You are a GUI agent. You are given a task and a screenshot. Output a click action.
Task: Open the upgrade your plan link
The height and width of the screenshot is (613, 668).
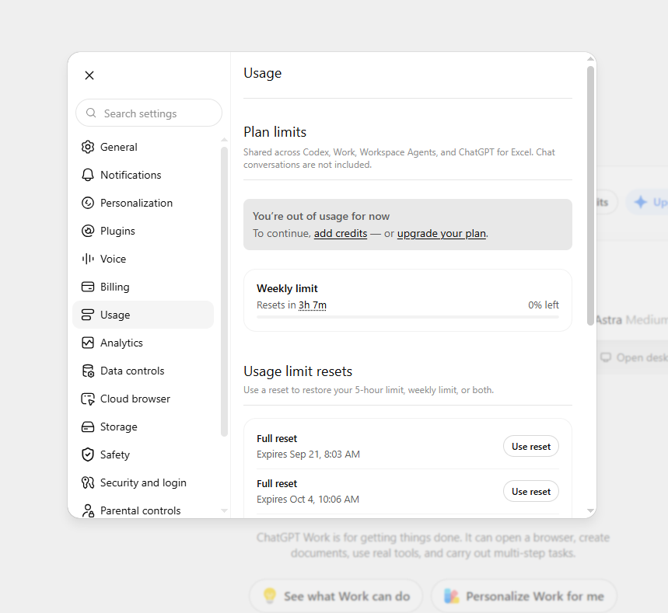point(442,234)
